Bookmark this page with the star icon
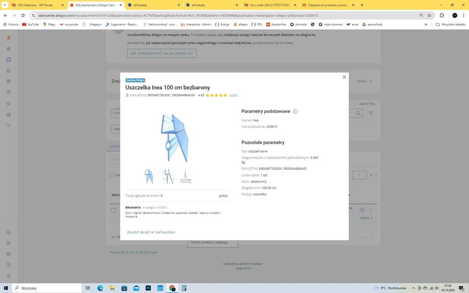The image size is (469, 293). [x=429, y=15]
